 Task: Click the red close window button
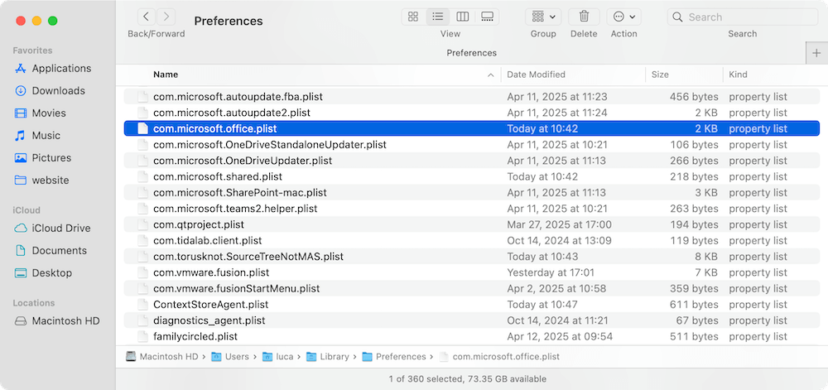click(21, 21)
